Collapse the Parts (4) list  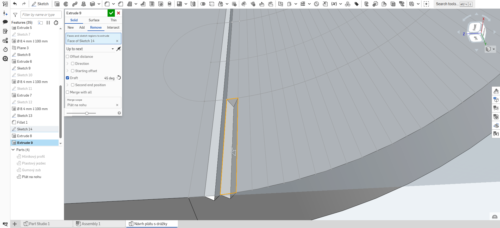(x=13, y=150)
